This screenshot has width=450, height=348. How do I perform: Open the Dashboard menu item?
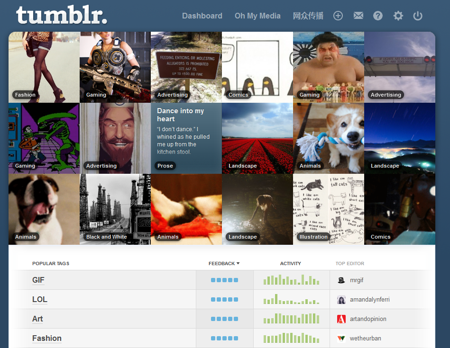[202, 16]
